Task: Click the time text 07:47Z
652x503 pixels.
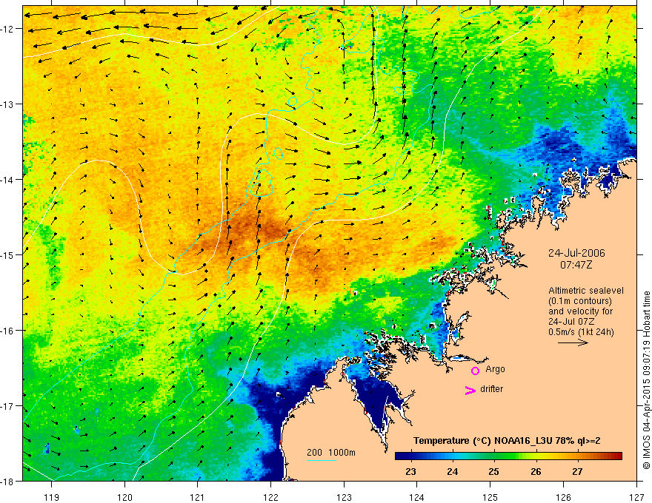Action: point(576,265)
